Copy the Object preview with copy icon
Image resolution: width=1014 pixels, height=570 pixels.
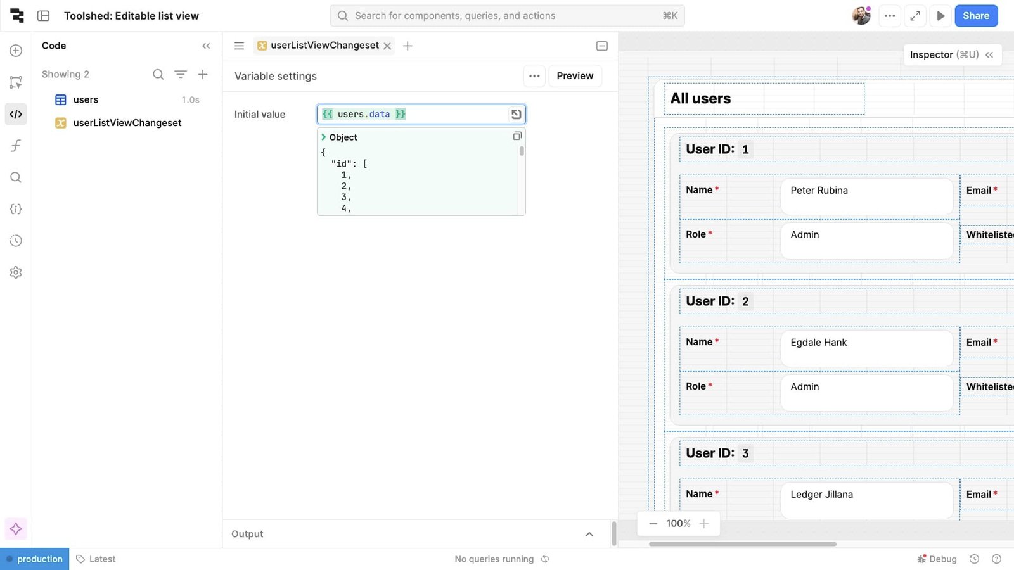[x=517, y=136]
